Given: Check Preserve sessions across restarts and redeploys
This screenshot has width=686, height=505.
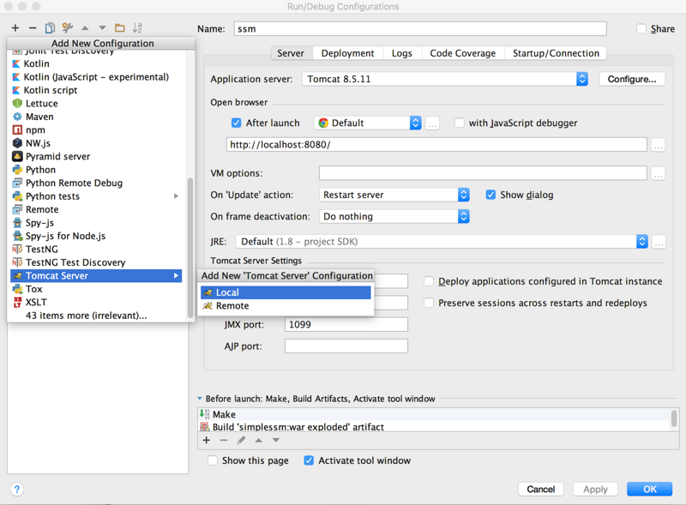Looking at the screenshot, I should 429,303.
